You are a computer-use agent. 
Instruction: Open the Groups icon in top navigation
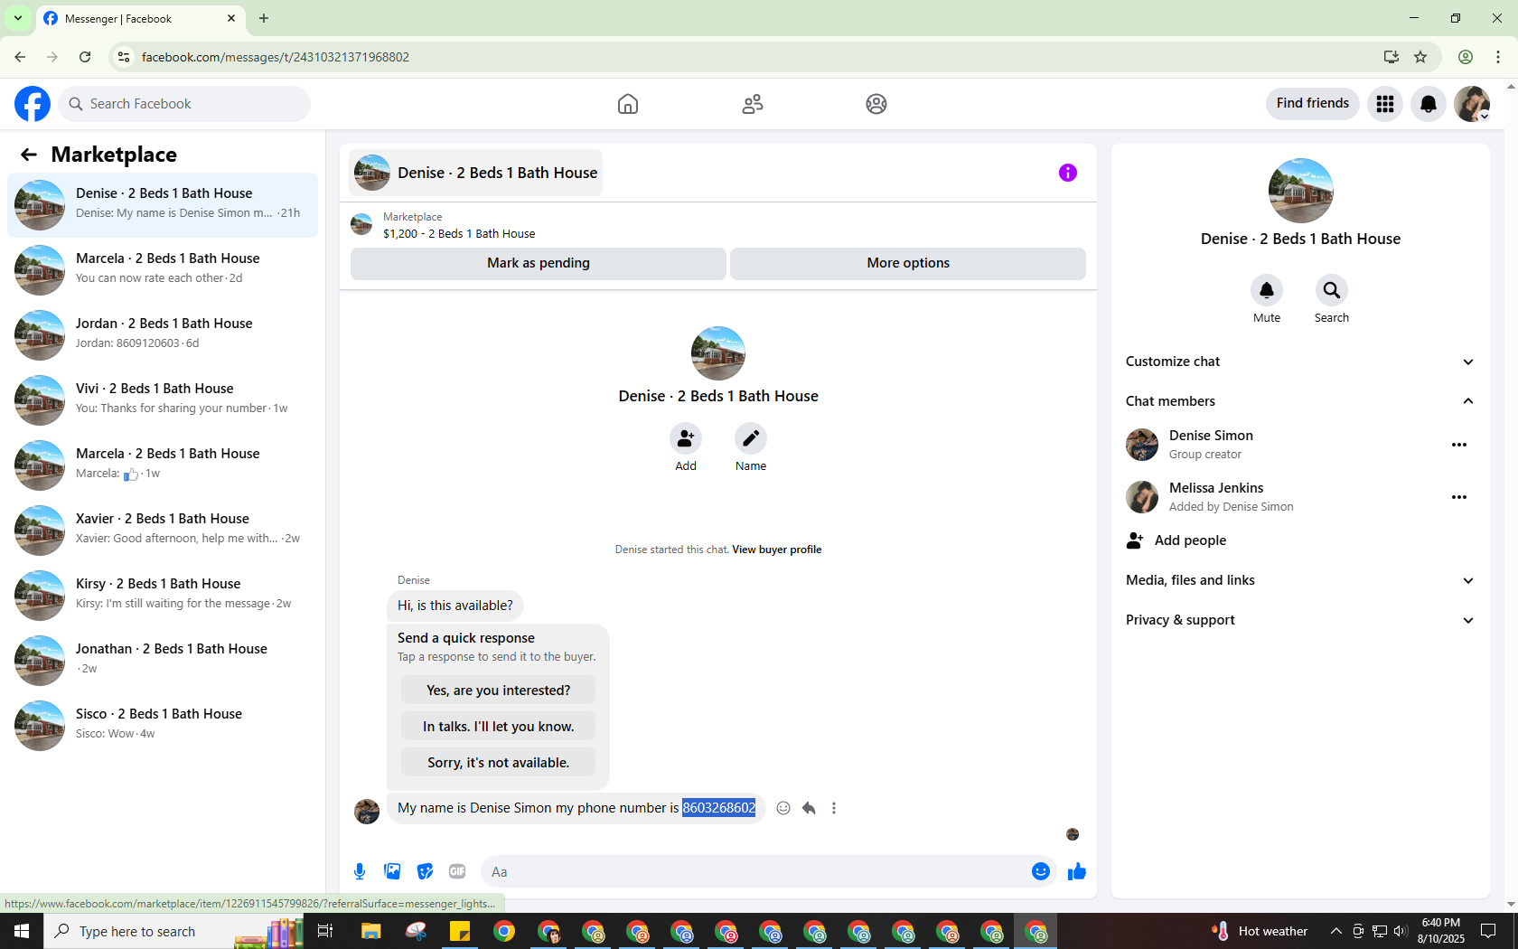tap(876, 104)
